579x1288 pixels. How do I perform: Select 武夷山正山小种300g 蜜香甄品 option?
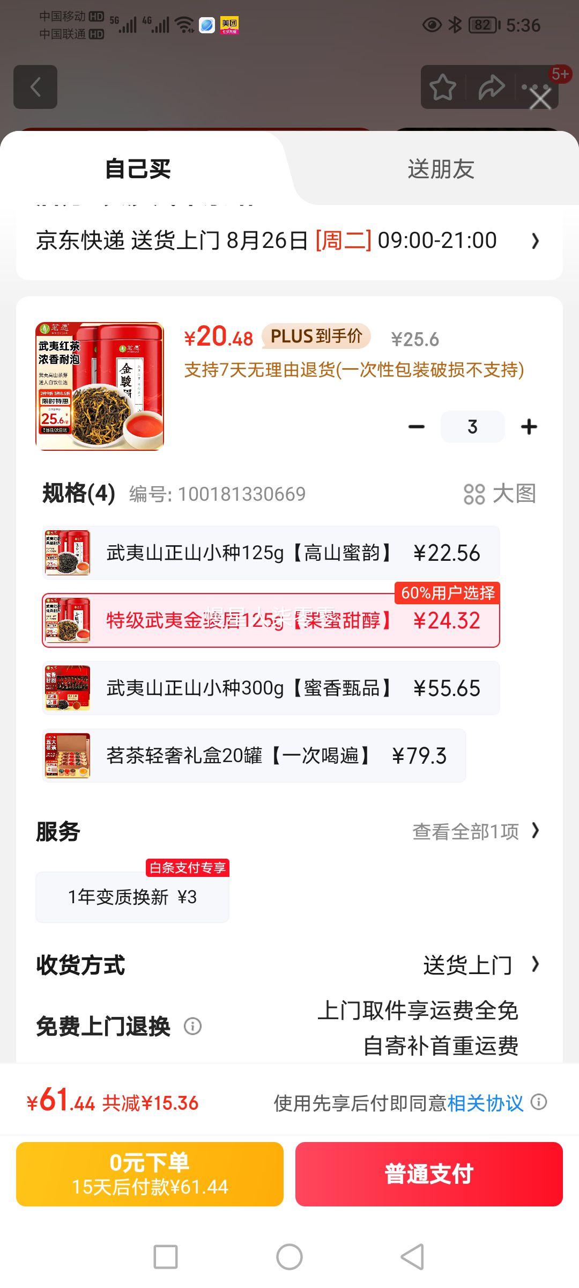point(271,688)
